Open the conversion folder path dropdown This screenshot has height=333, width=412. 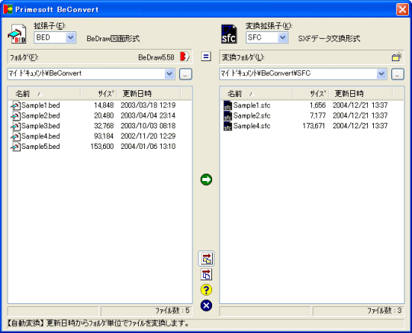[x=381, y=74]
